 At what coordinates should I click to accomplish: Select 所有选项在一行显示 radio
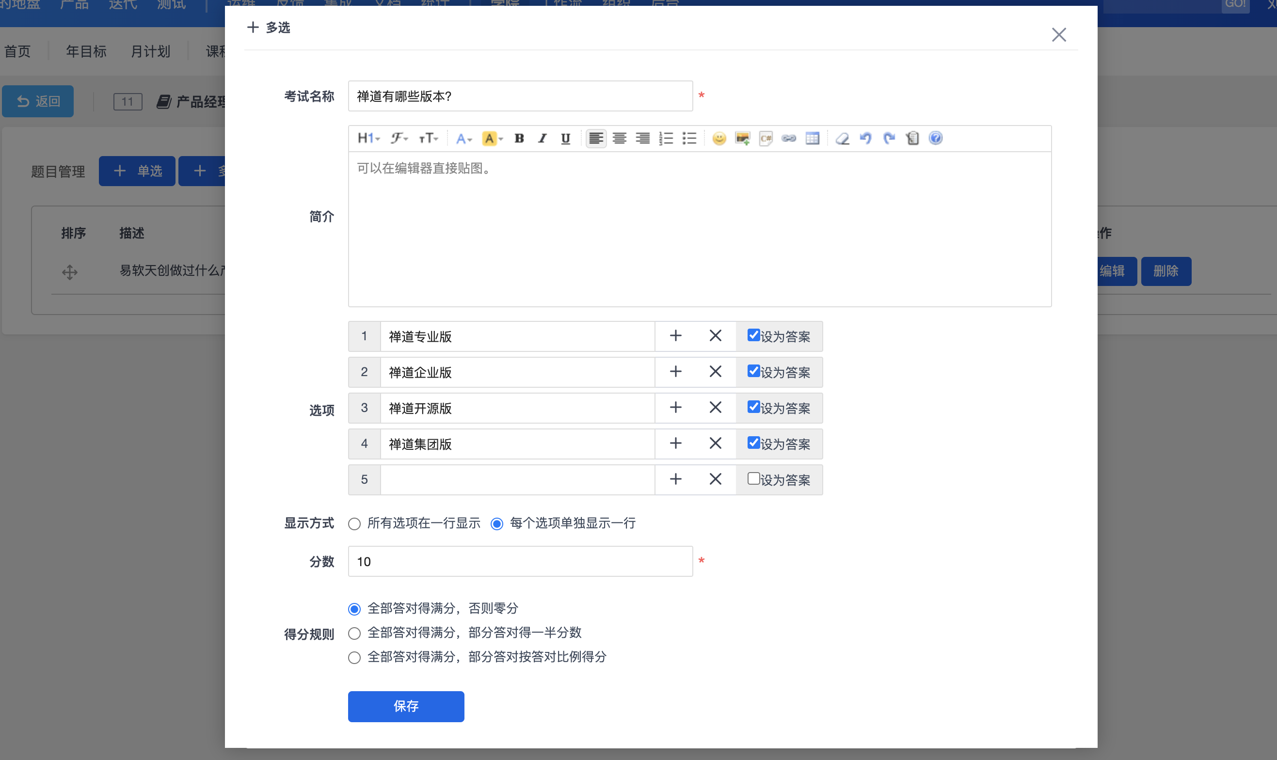[x=354, y=524]
